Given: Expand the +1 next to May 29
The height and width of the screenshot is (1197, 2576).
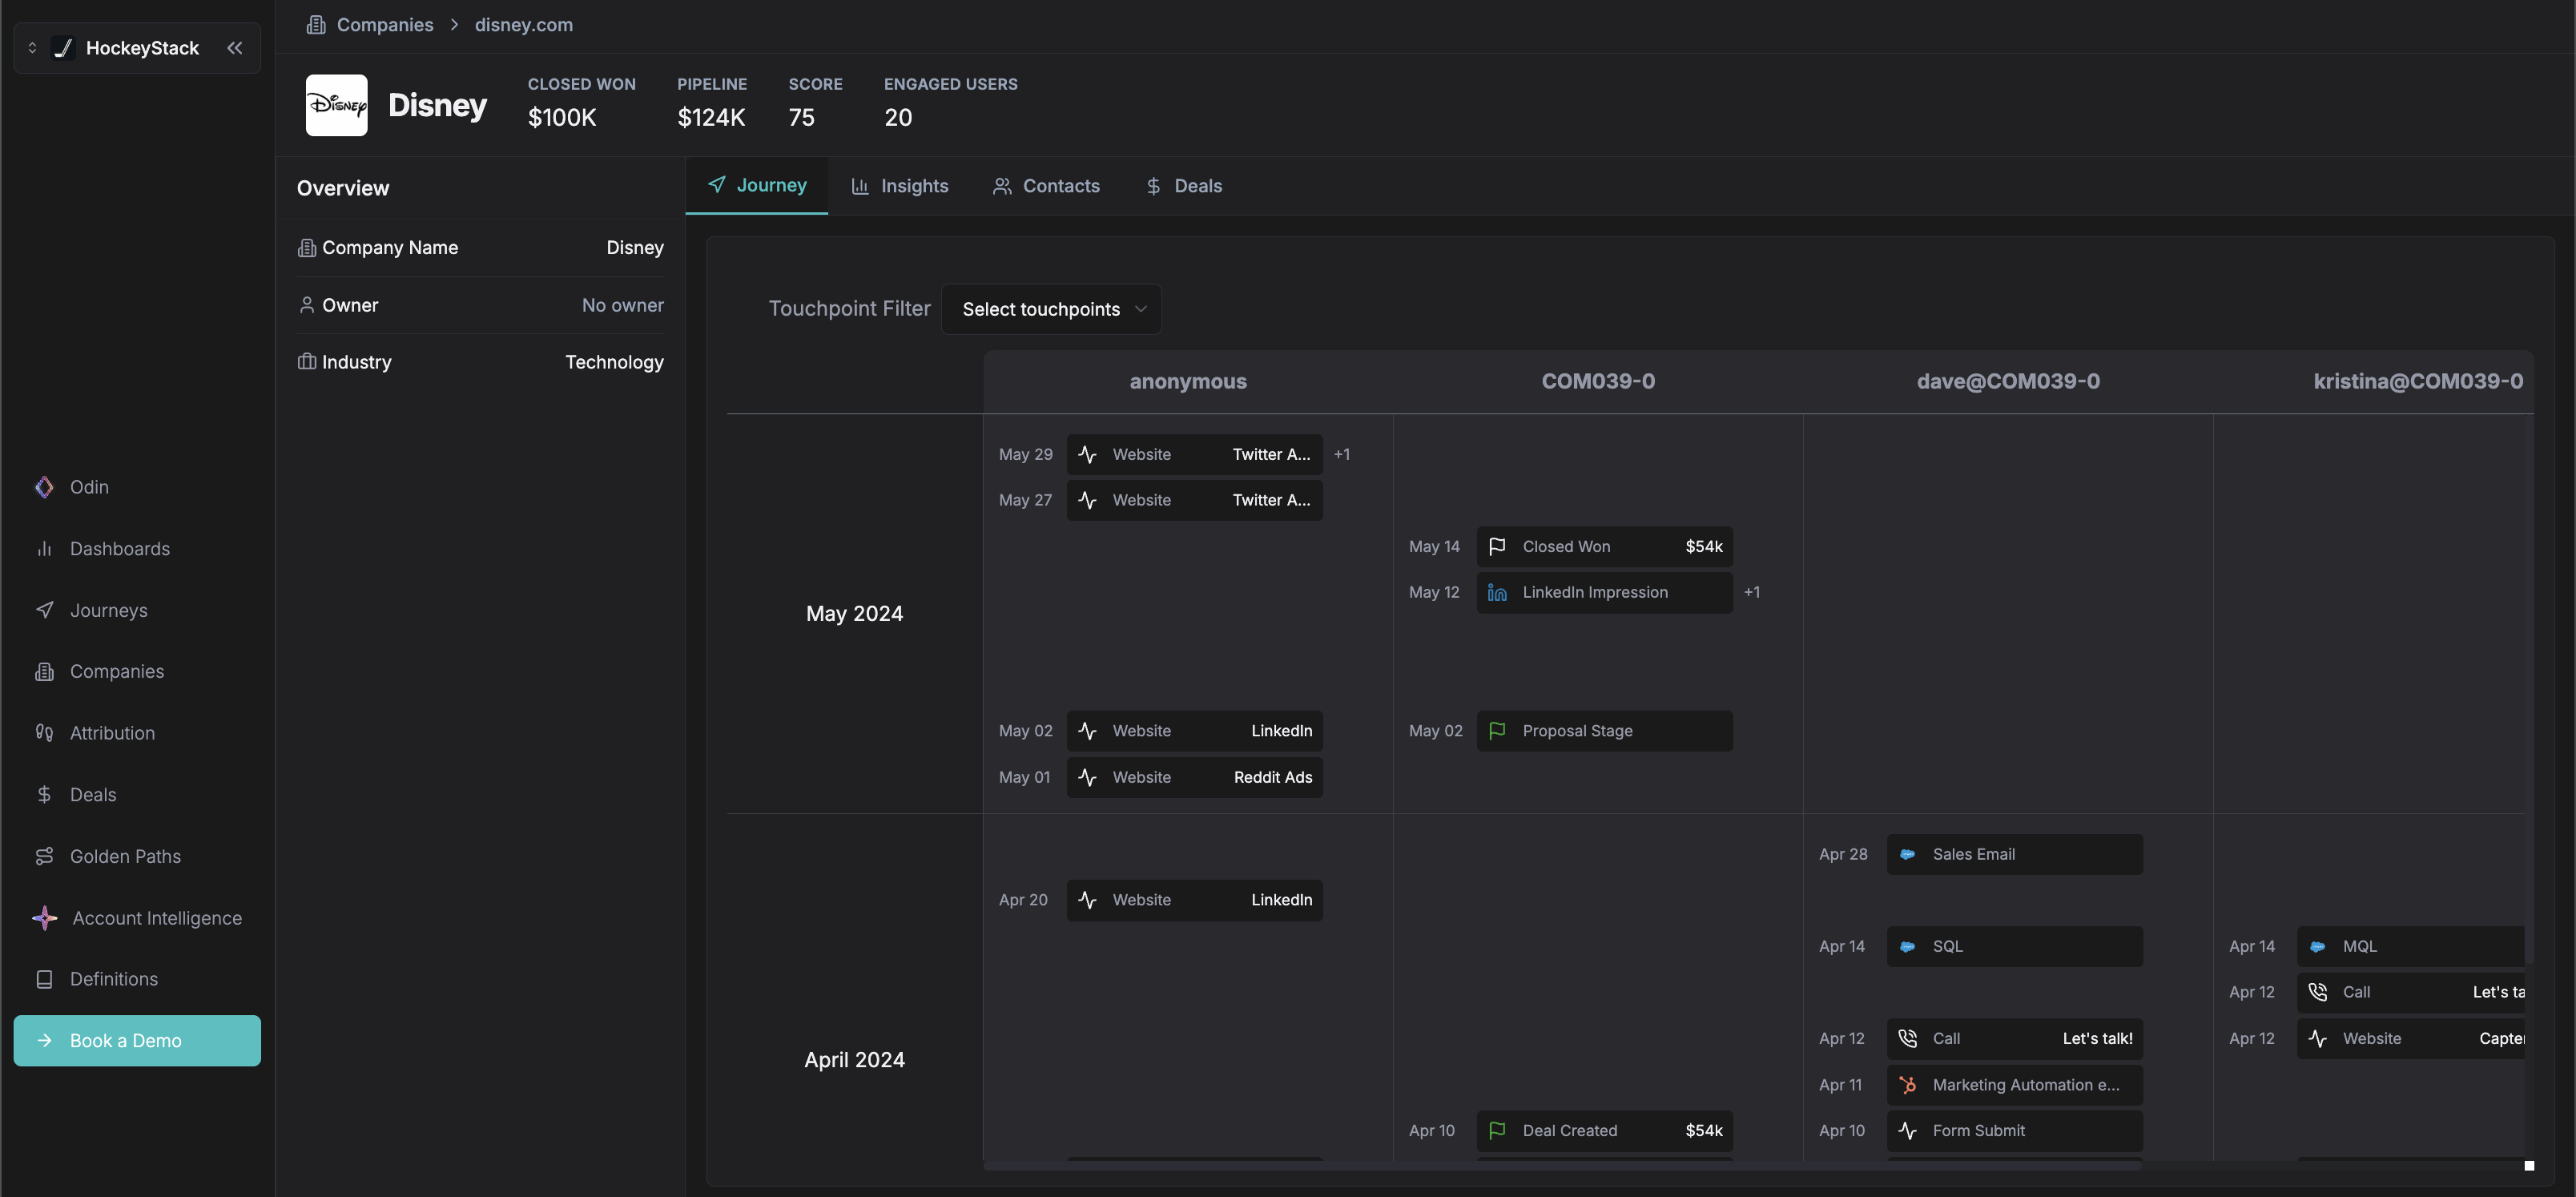Looking at the screenshot, I should (1342, 455).
